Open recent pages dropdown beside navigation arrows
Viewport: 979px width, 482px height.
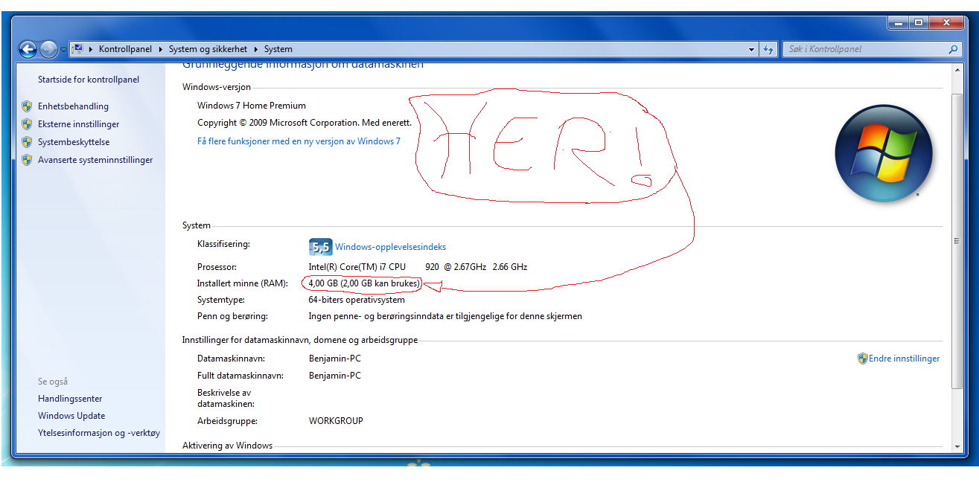[63, 50]
